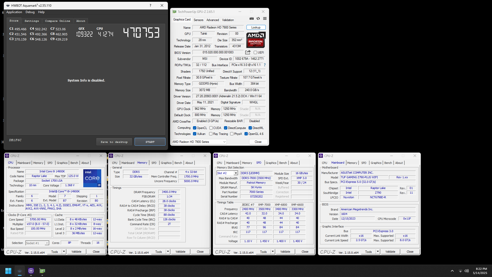Viewport: 492px width, 277px height.
Task: Click taskbar clock and date
Action: (480, 271)
